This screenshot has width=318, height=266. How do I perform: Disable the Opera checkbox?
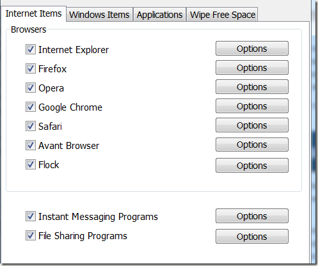click(x=31, y=88)
